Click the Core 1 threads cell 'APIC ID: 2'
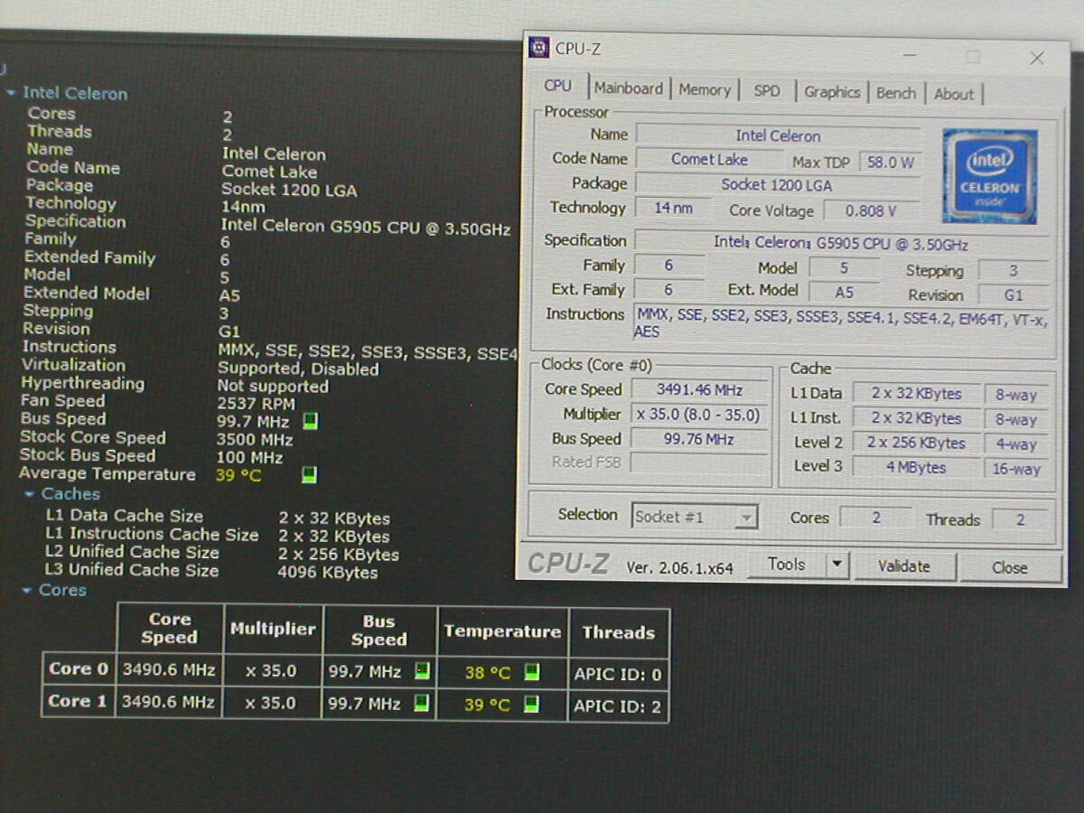The image size is (1084, 813). click(619, 707)
